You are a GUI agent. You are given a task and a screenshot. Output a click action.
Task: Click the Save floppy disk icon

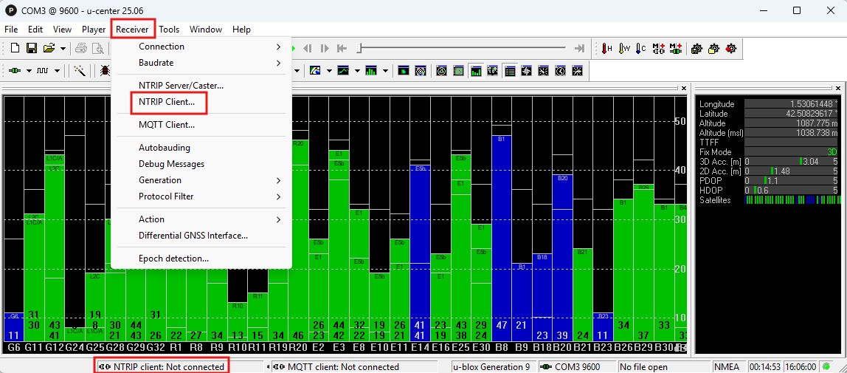[32, 49]
